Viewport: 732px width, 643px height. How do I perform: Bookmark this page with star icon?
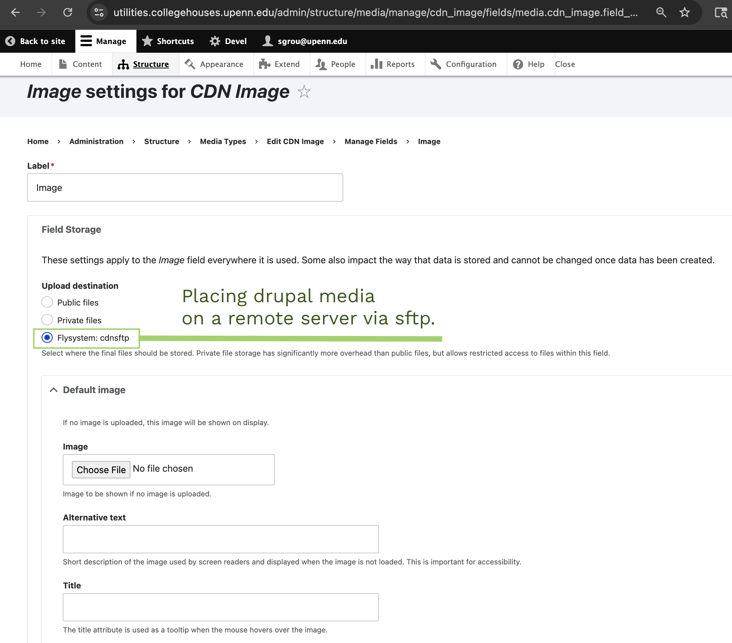point(684,12)
